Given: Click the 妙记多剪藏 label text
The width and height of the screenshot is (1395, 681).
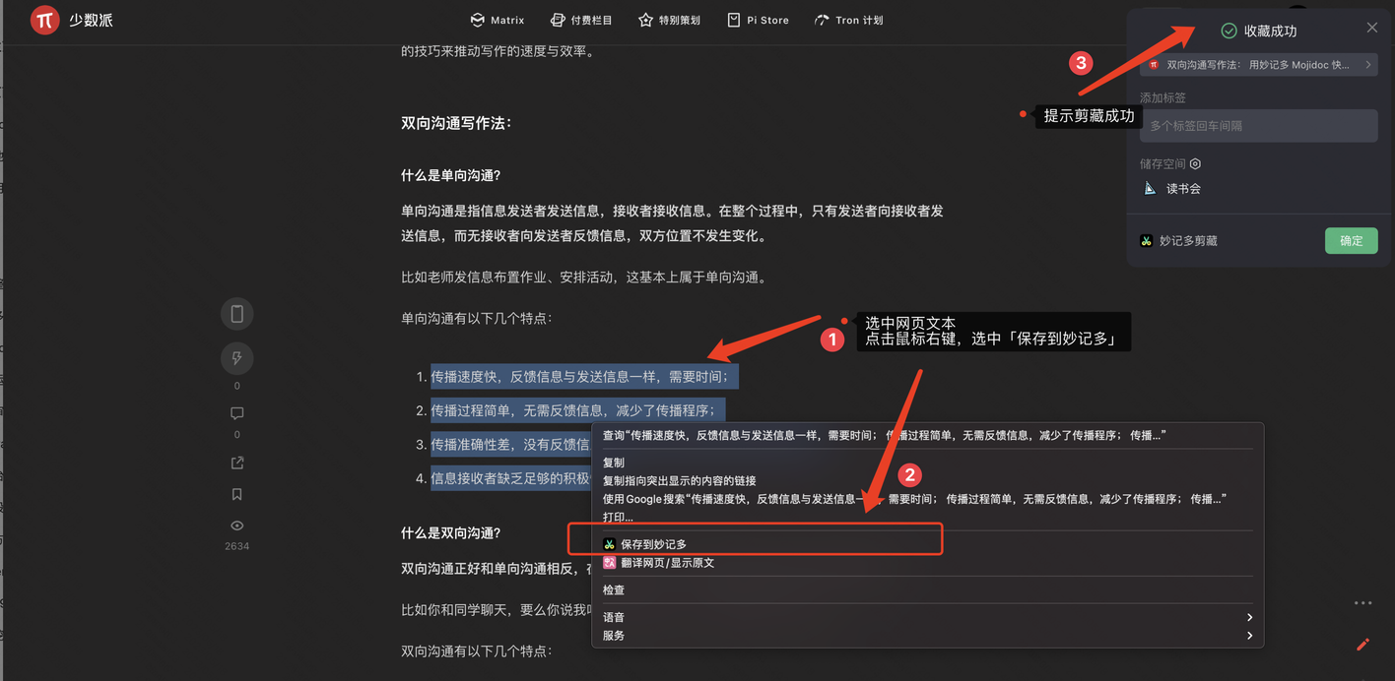Looking at the screenshot, I should click(1188, 241).
